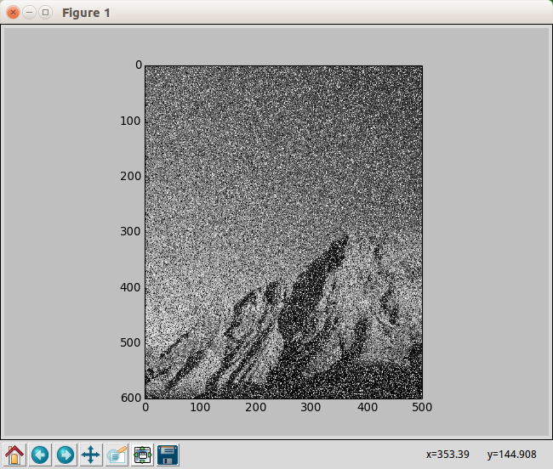Save the figure with floppy disk icon
Image resolution: width=553 pixels, height=469 pixels.
(168, 455)
